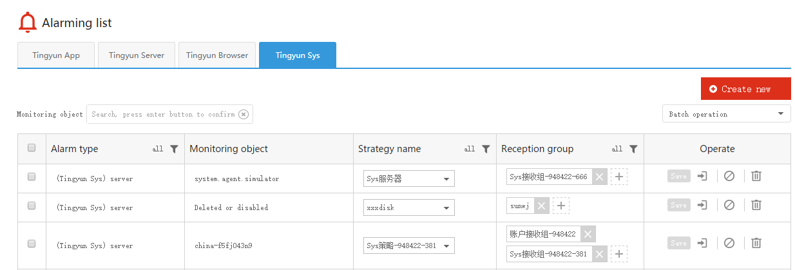
Task: Open the Sys策略-948422-381 strategy dropdown
Action: [x=409, y=246]
